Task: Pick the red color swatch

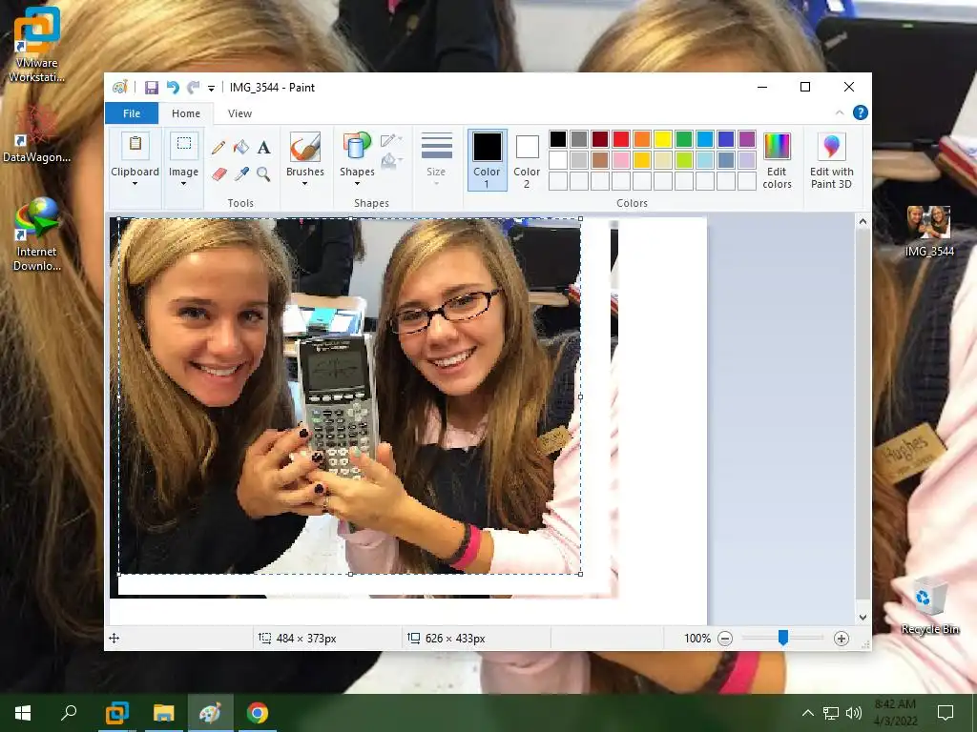Action: point(621,139)
